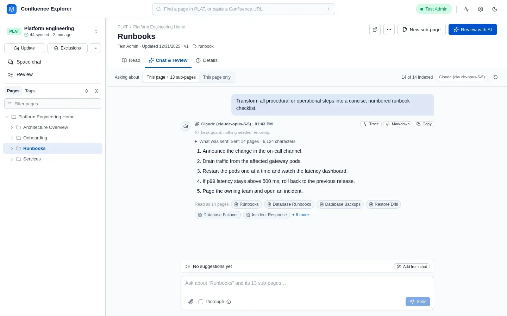This screenshot has height=316, width=507.
Task: Reset the chat with the refresh icon
Action: tap(495, 77)
